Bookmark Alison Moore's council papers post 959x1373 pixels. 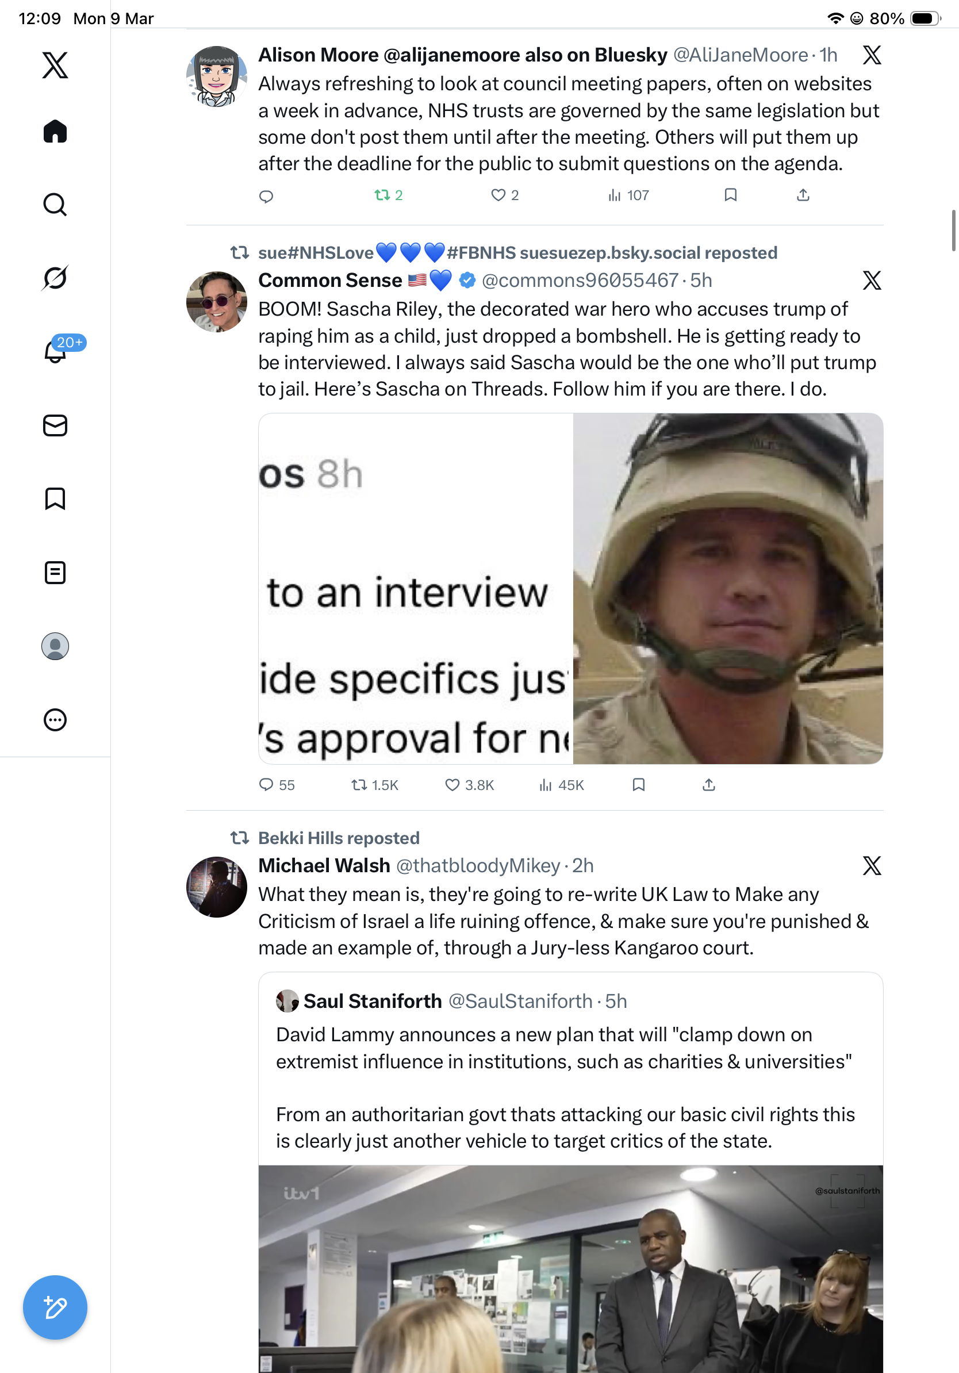tap(730, 195)
